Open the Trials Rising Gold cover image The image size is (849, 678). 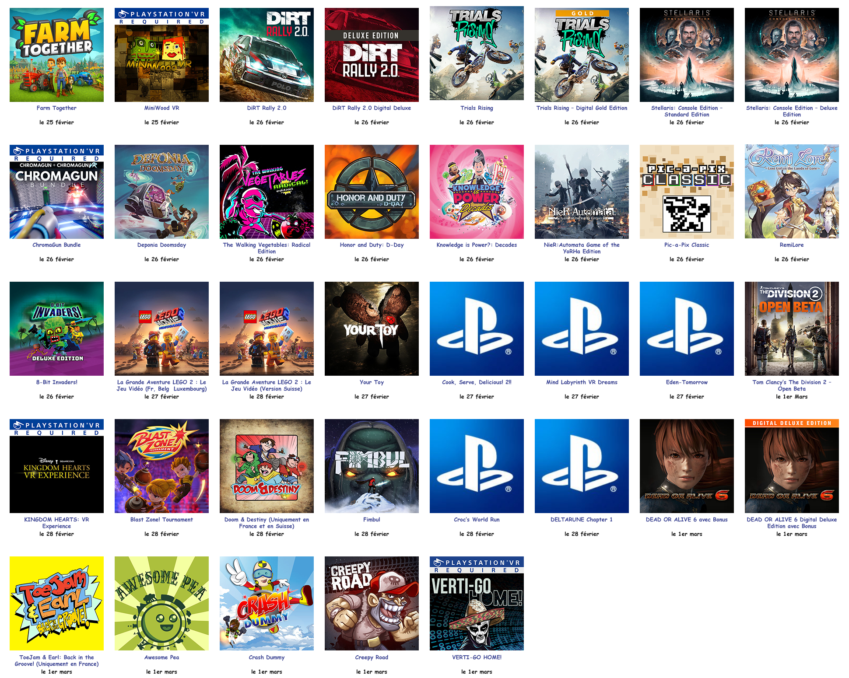click(582, 55)
